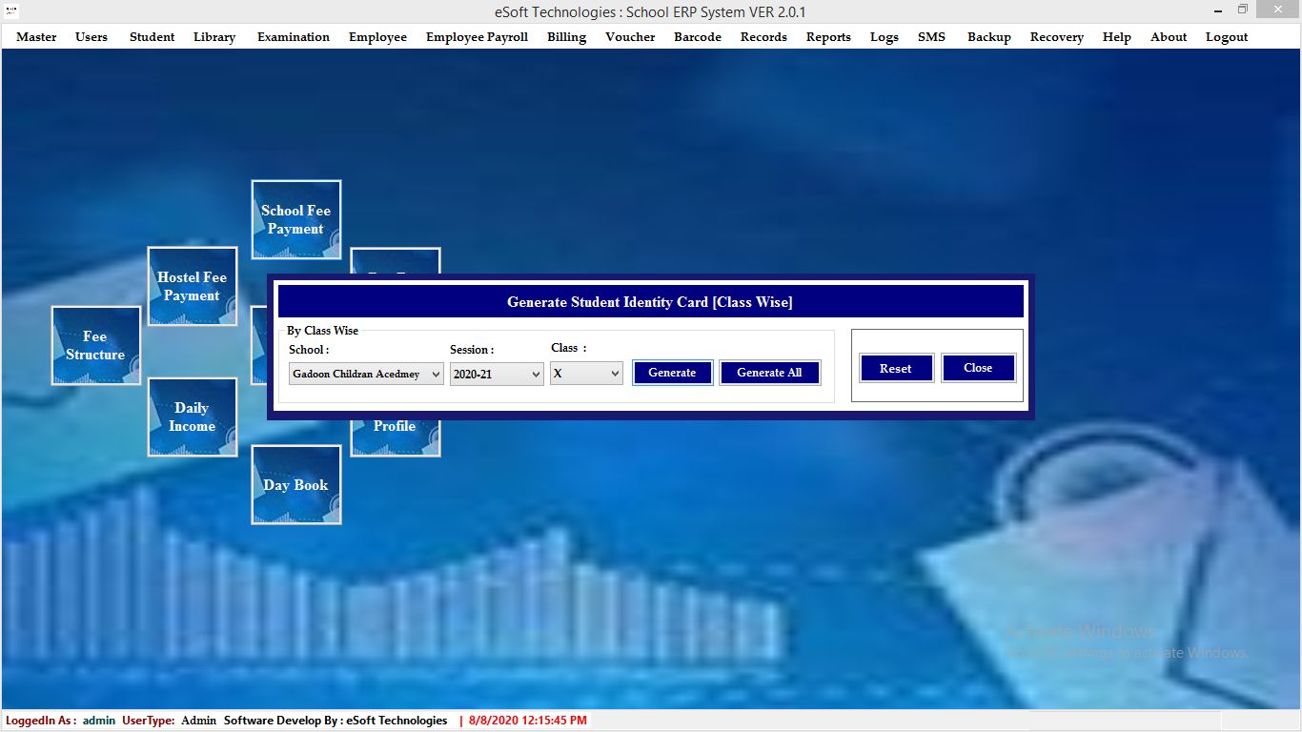The width and height of the screenshot is (1302, 732).
Task: Click the Generate All button
Action: click(x=769, y=373)
